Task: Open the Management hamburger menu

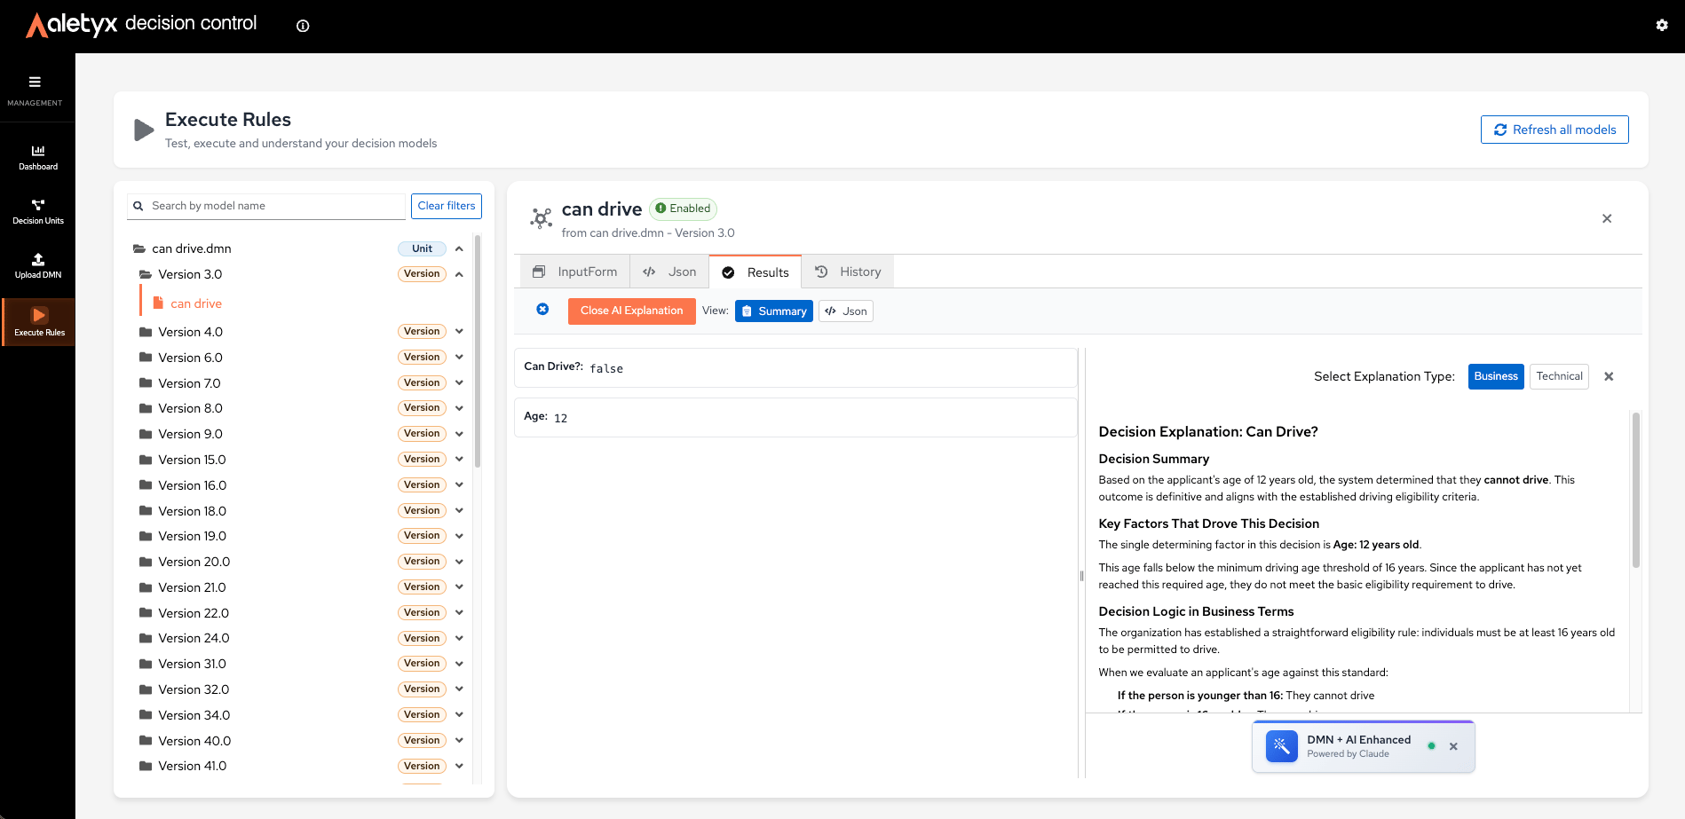Action: pyautogui.click(x=35, y=83)
